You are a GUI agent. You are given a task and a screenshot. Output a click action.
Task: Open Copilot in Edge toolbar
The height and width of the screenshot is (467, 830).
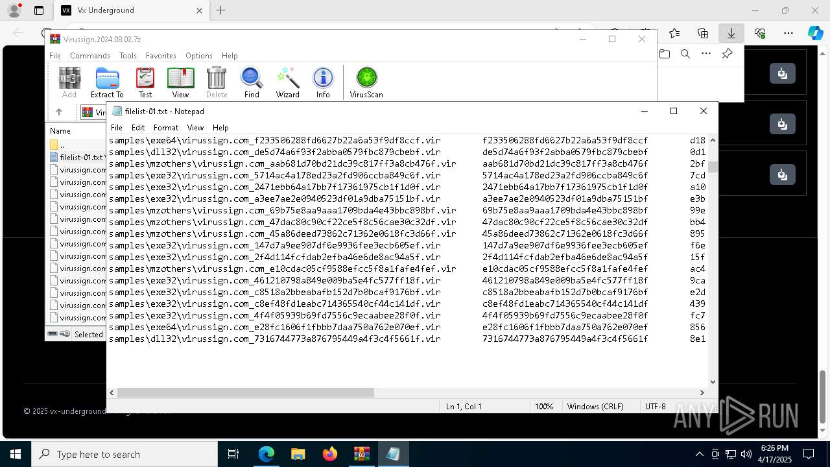tap(815, 33)
